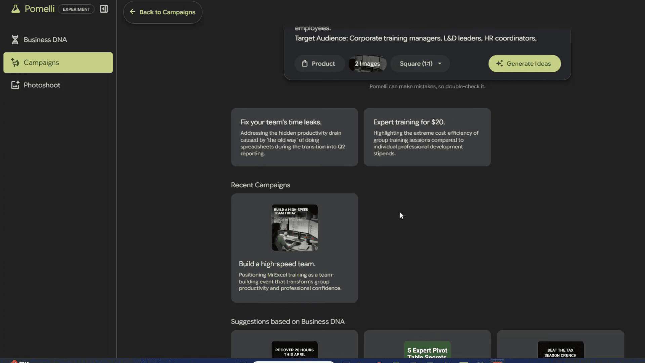This screenshot has width=645, height=363.
Task: Open the 'Beat the Tax Season Crunch' suggestion
Action: (x=560, y=344)
